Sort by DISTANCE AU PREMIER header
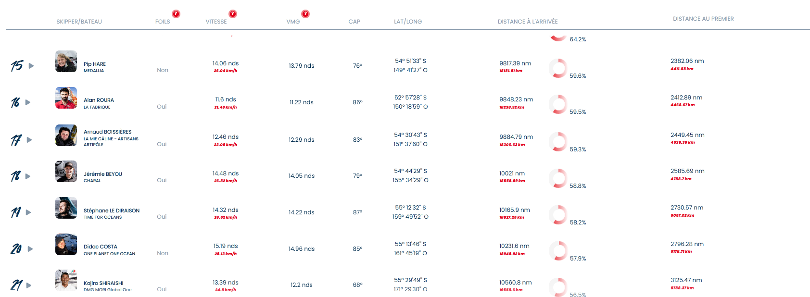Screen dimensions: 810x297 pos(703,19)
